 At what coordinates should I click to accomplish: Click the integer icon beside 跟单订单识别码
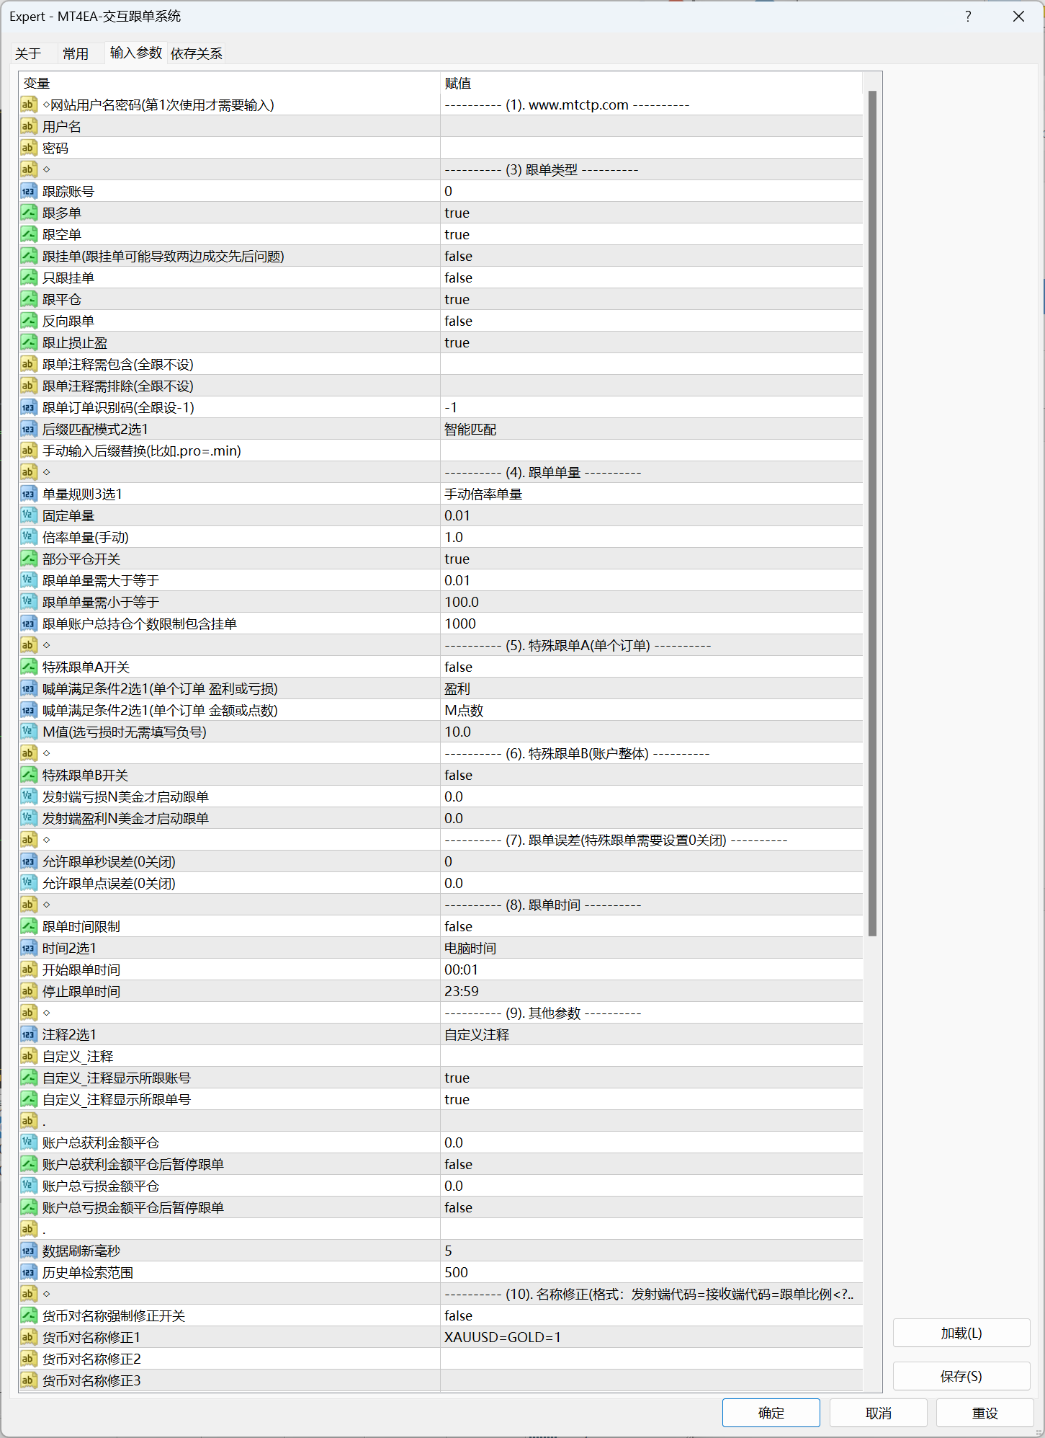click(28, 407)
